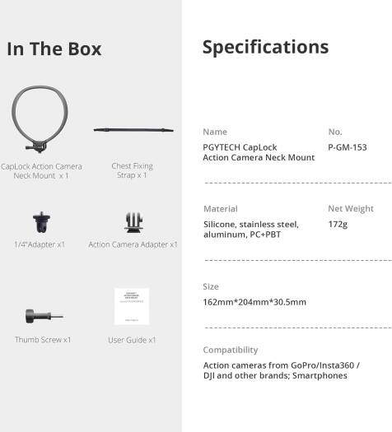Click the "User Guide x1" caption

coord(132,340)
